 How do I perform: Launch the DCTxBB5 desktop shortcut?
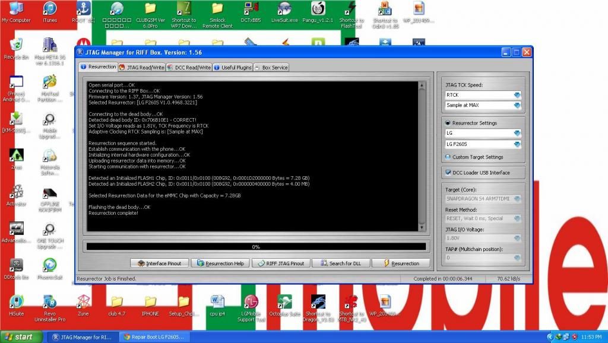click(251, 12)
